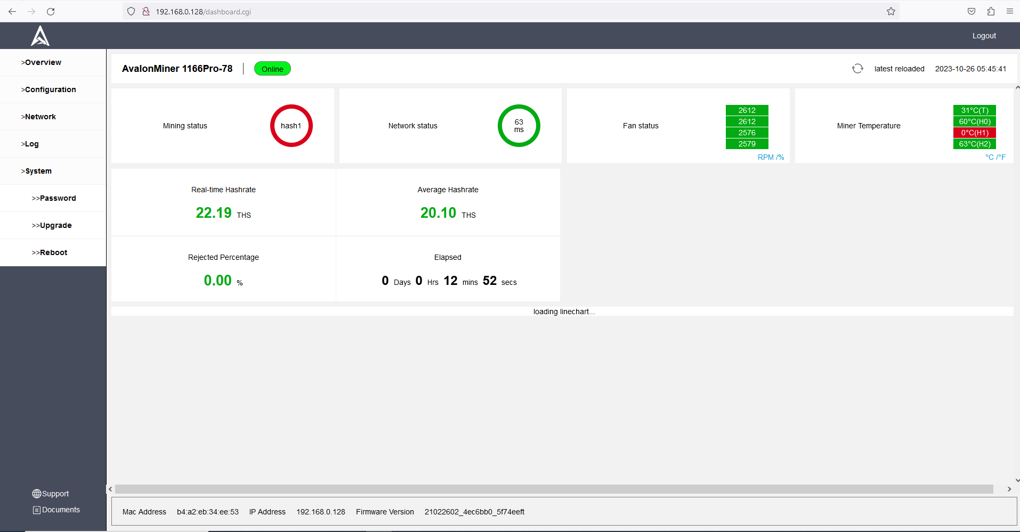
Task: Bookmark this page with the star icon
Action: click(x=891, y=11)
